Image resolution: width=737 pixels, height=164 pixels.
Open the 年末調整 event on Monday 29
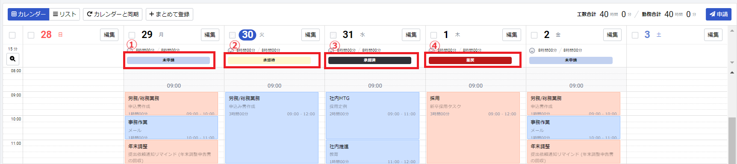pos(171,152)
